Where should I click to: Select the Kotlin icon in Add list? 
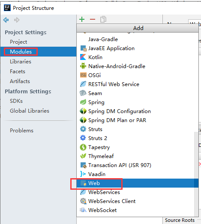[83, 57]
